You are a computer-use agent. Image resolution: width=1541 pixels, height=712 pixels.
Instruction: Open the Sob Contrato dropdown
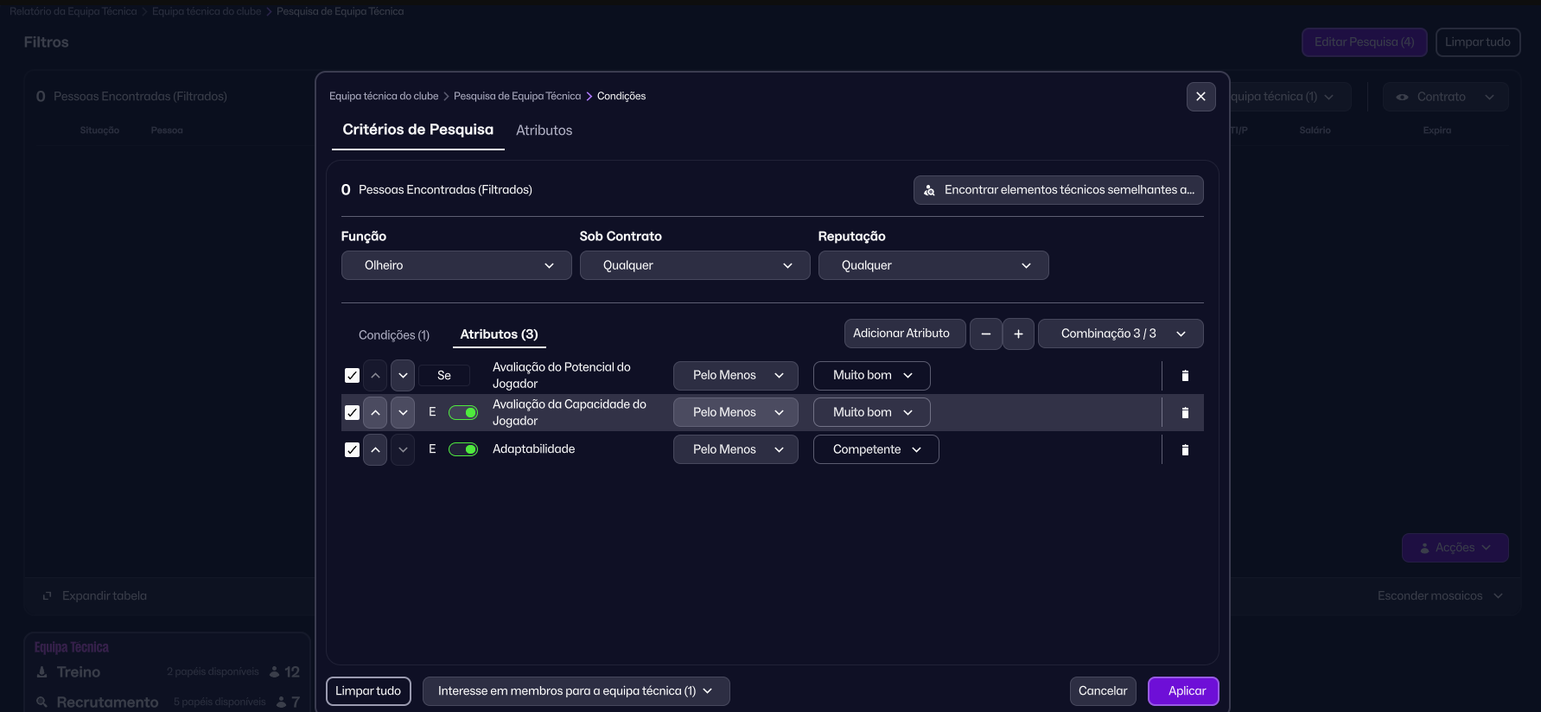click(695, 265)
